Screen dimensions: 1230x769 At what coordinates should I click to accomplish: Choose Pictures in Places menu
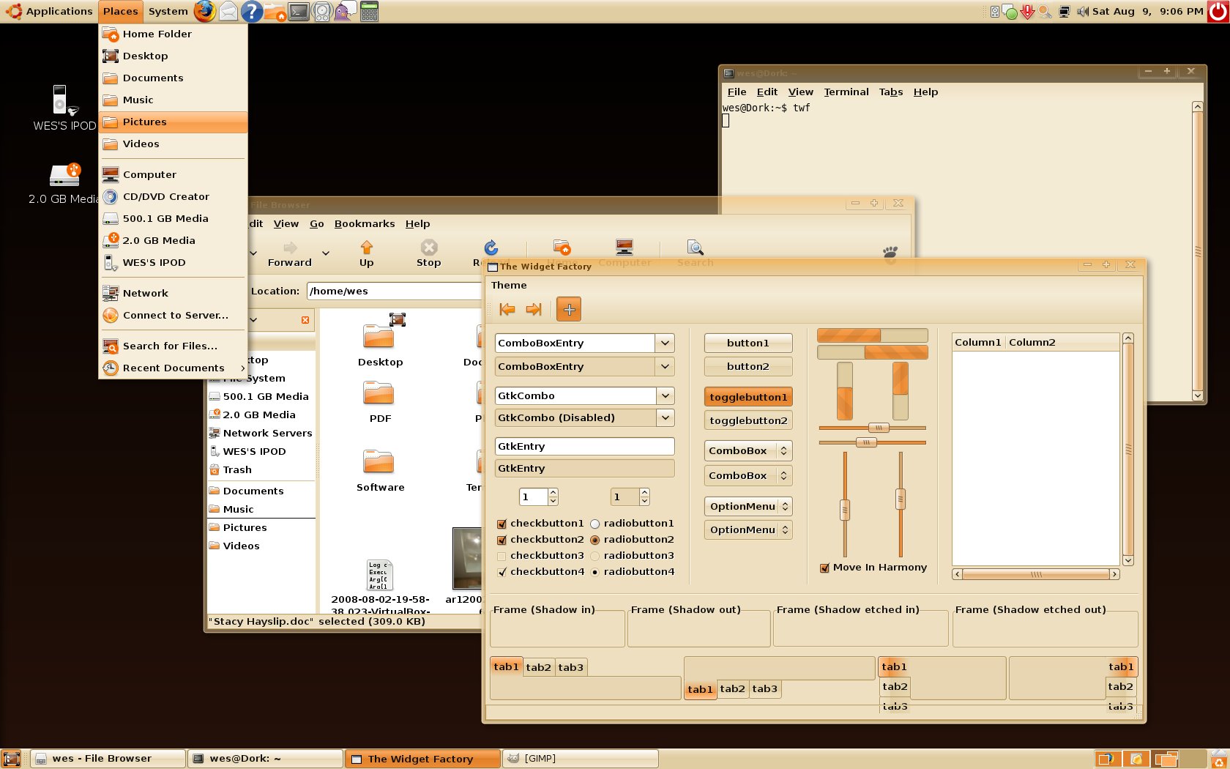pos(173,122)
